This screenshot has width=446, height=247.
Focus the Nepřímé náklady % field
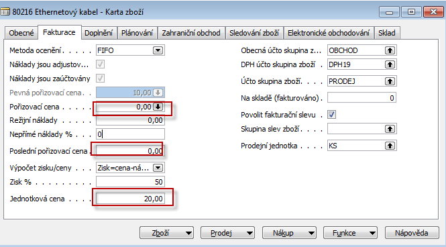point(130,134)
